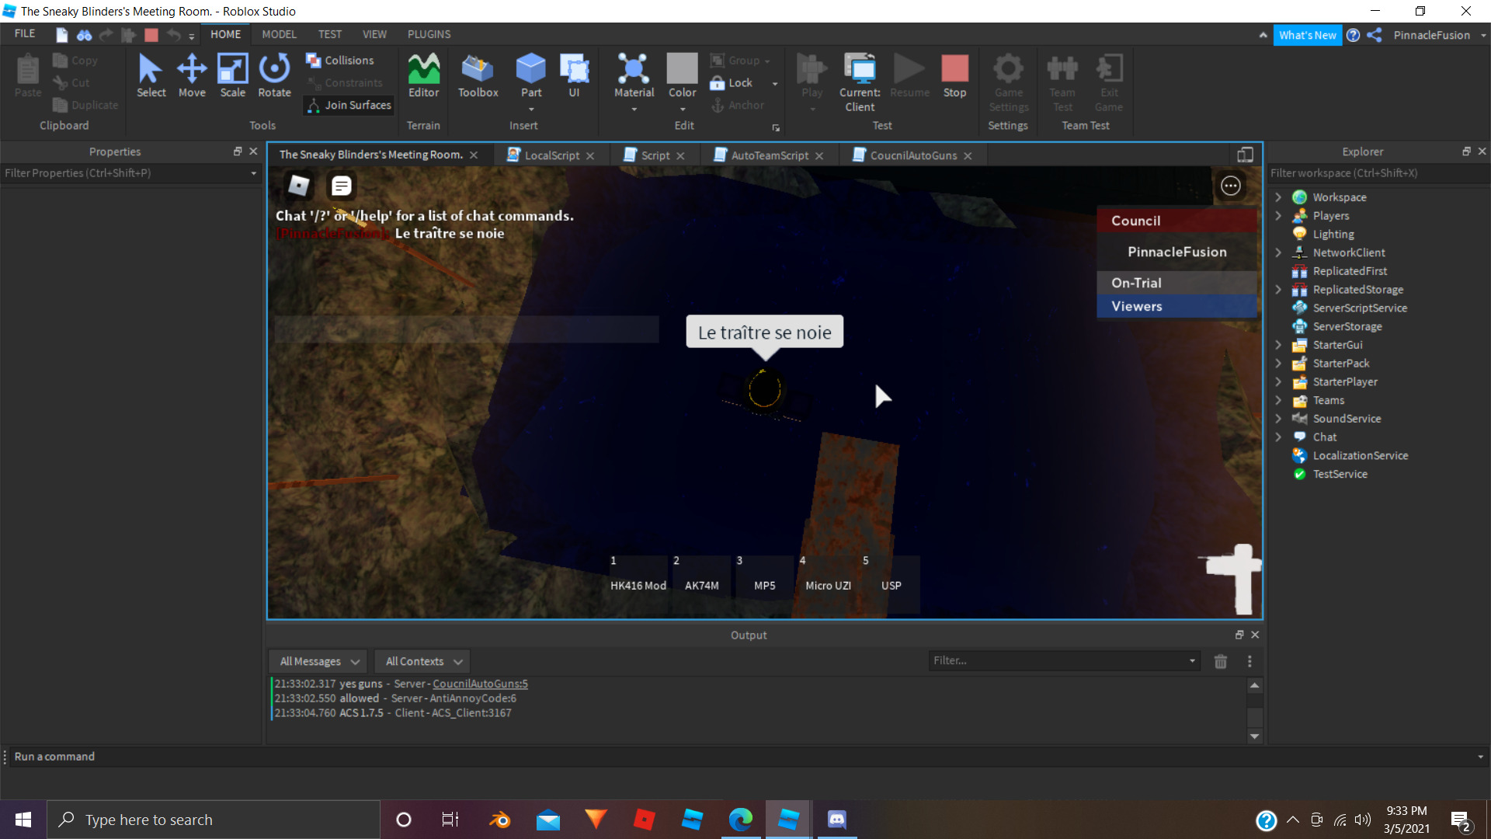Click the red Stop test button

pyautogui.click(x=954, y=75)
